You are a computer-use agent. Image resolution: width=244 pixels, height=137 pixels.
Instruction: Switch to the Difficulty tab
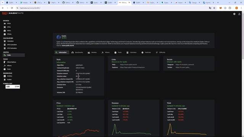pos(161,53)
